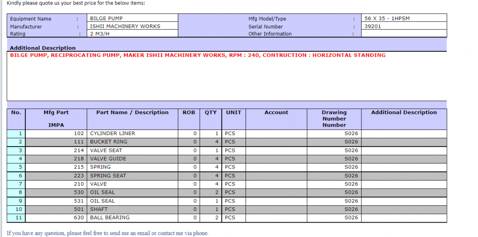
Task: Click the red additional description text
Action: 197,55
